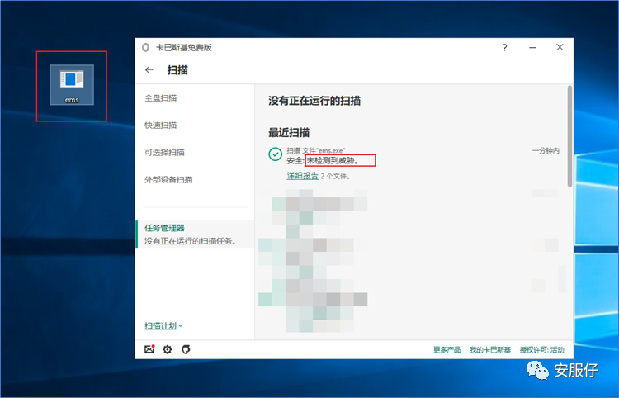Screen dimensions: 619x398
Task: Click 没有正在运行的扫描任务 status text
Action: pos(191,241)
